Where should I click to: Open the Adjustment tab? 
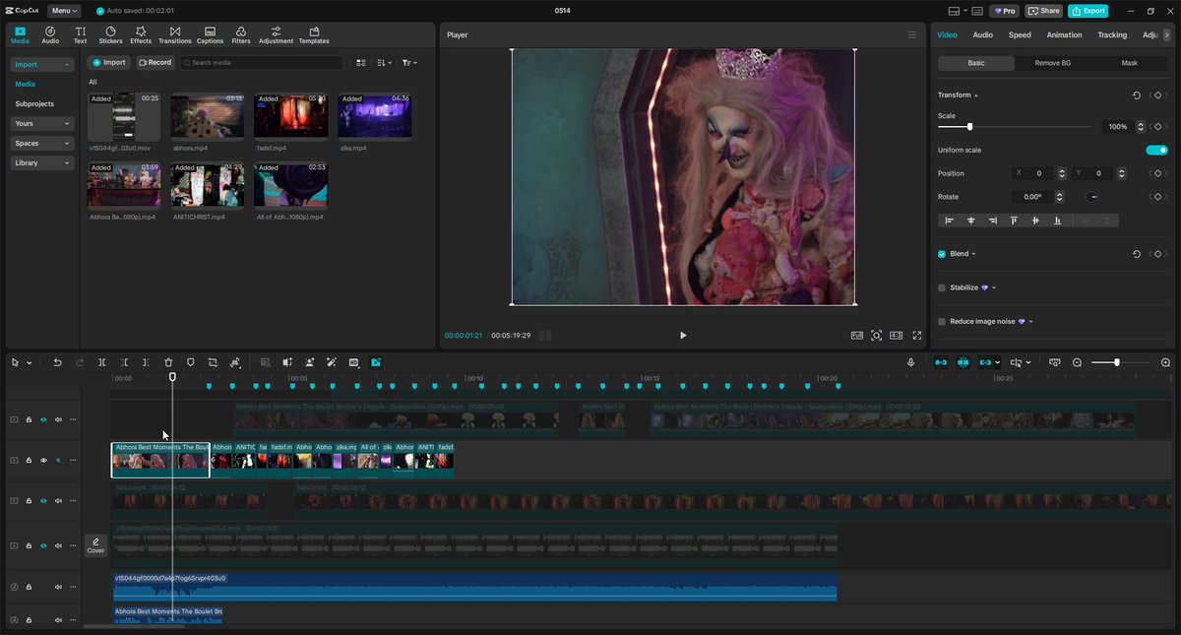tap(276, 35)
